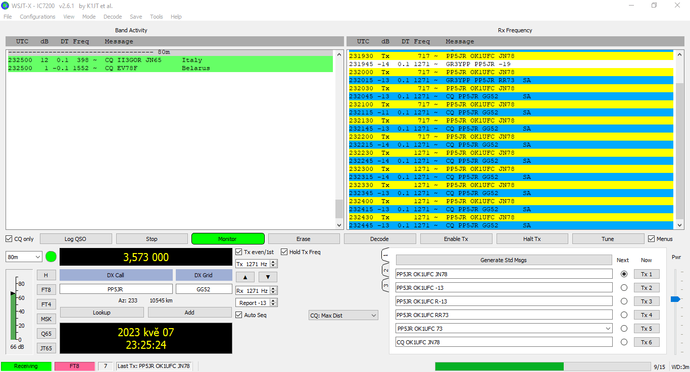The image size is (690, 372).
Task: Select the Next radio for Tx 3 message
Action: coord(624,301)
